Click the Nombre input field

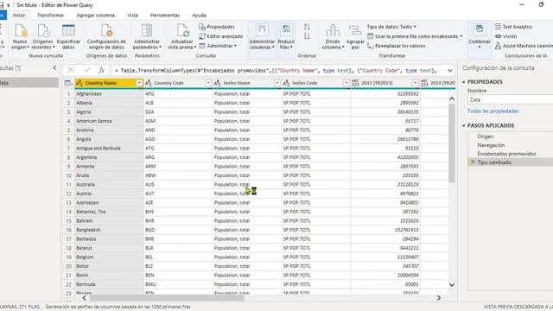511,100
